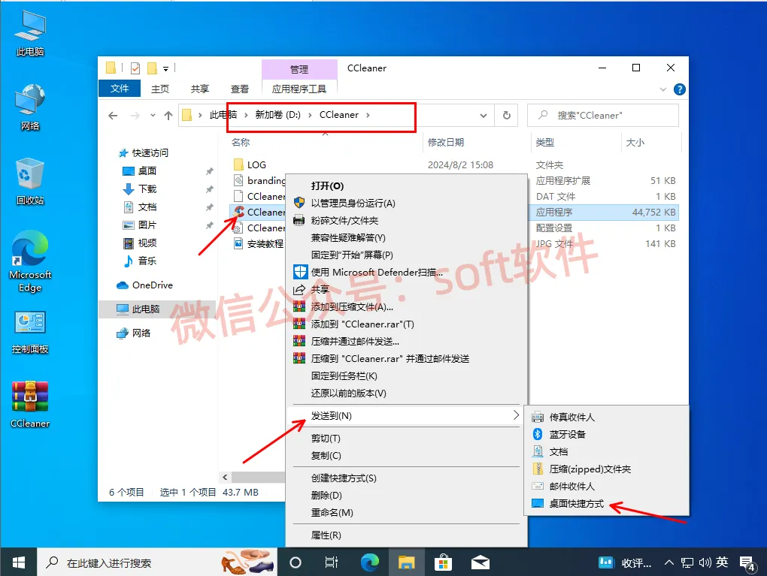Click Delete (删除) in context menu
The height and width of the screenshot is (576, 767).
[x=406, y=496]
